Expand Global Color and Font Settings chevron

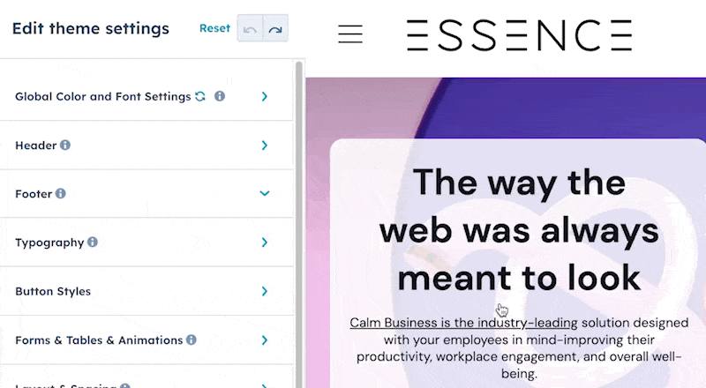click(265, 96)
